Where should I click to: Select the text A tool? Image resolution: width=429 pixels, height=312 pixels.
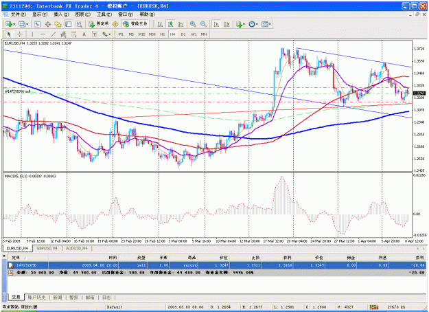[84, 34]
